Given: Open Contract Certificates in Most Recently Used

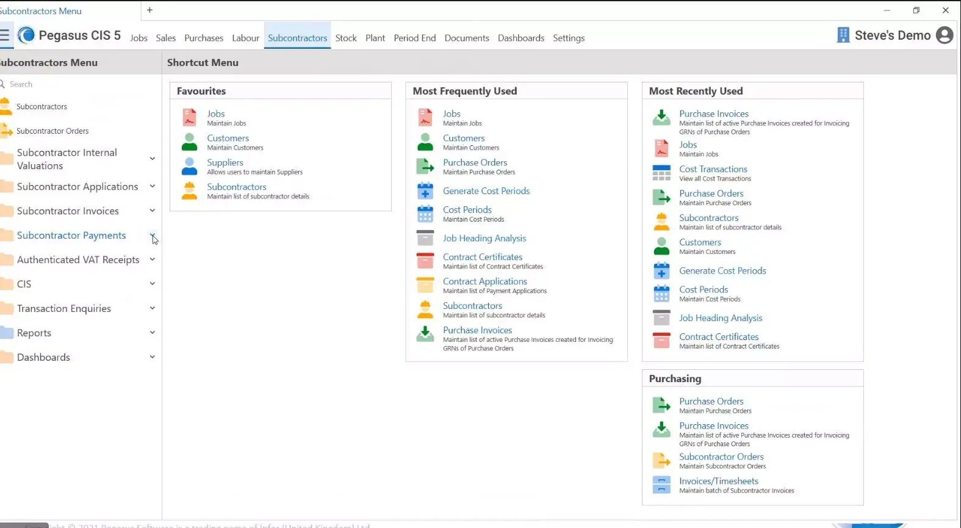Looking at the screenshot, I should 719,337.
